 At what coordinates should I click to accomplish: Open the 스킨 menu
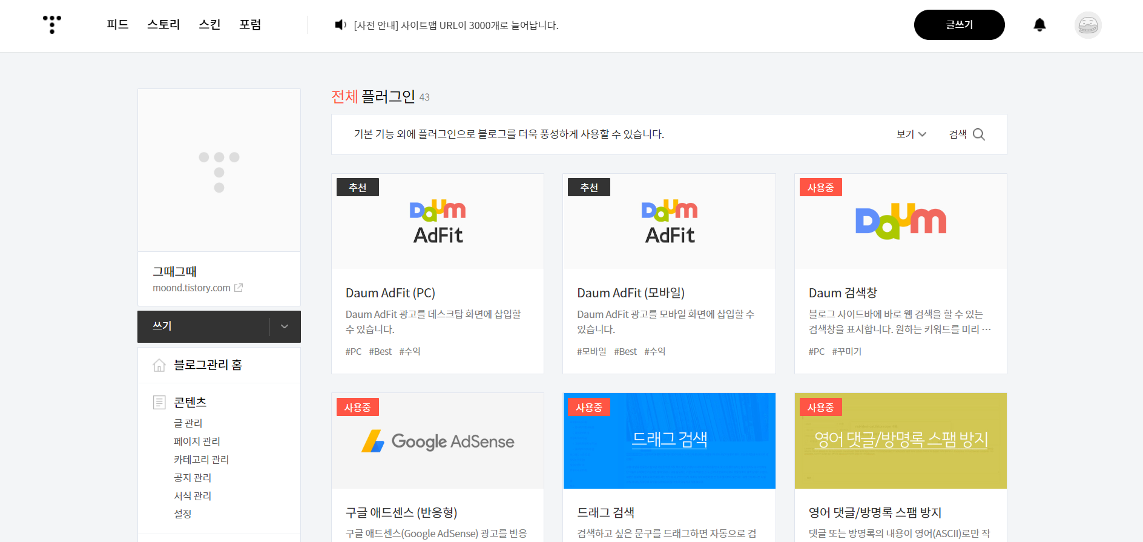209,25
